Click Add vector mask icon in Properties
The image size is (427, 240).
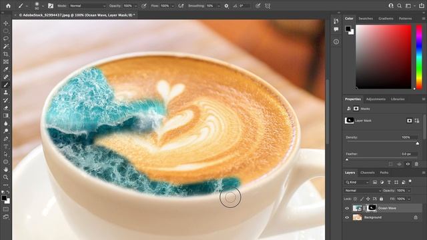pyautogui.click(x=417, y=121)
